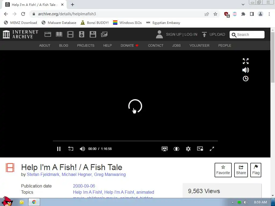Open a new tab with plus button
This screenshot has height=206, width=275.
coord(73,5)
